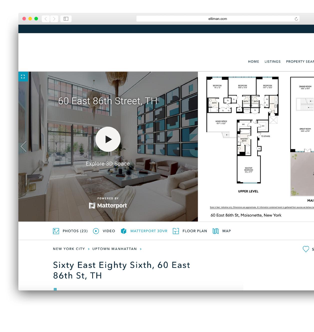Viewport: 314px width, 332px height.
Task: Click the folded Map icon
Action: [x=216, y=231]
